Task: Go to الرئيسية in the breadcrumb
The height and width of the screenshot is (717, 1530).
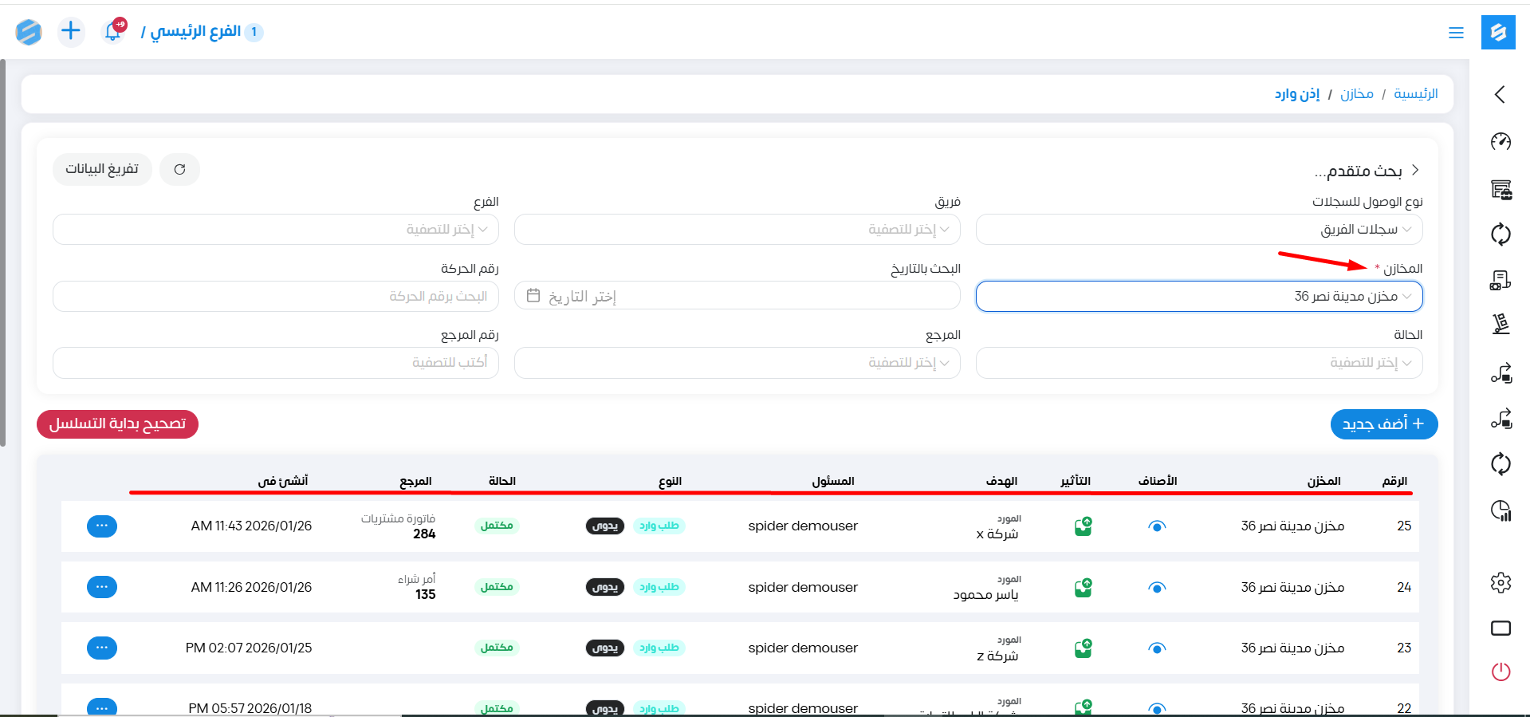Action: point(1415,94)
